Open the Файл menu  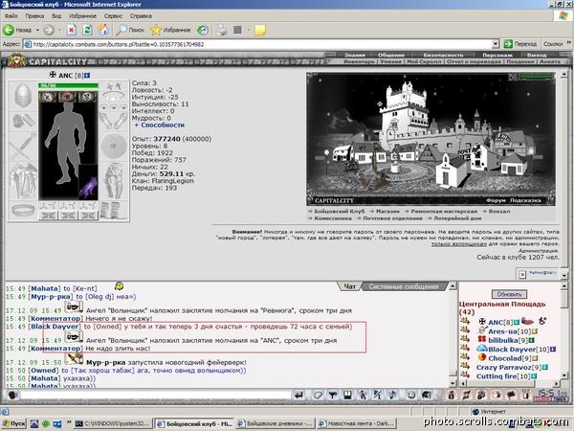click(11, 15)
